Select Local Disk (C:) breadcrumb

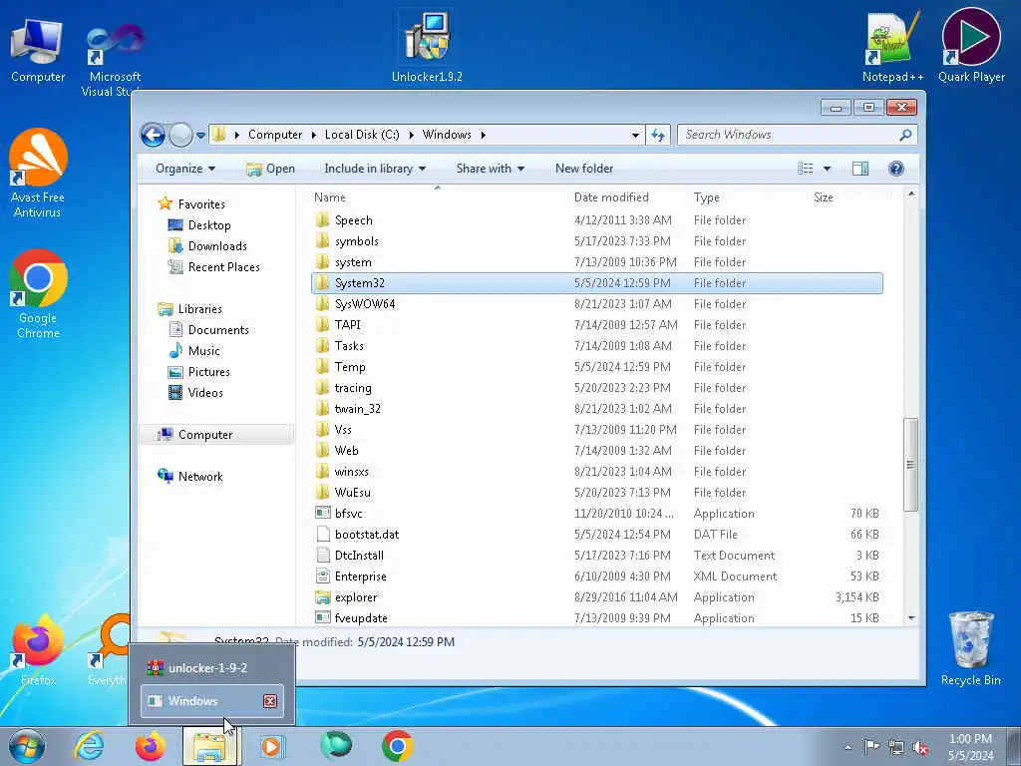coord(362,135)
